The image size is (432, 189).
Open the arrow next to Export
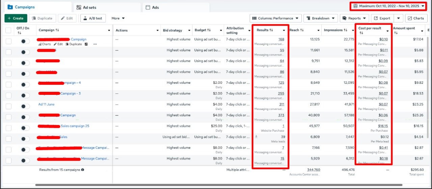tap(399, 18)
